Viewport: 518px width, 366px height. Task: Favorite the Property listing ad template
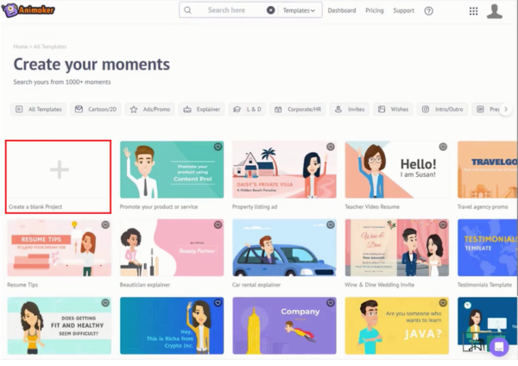[x=331, y=147]
